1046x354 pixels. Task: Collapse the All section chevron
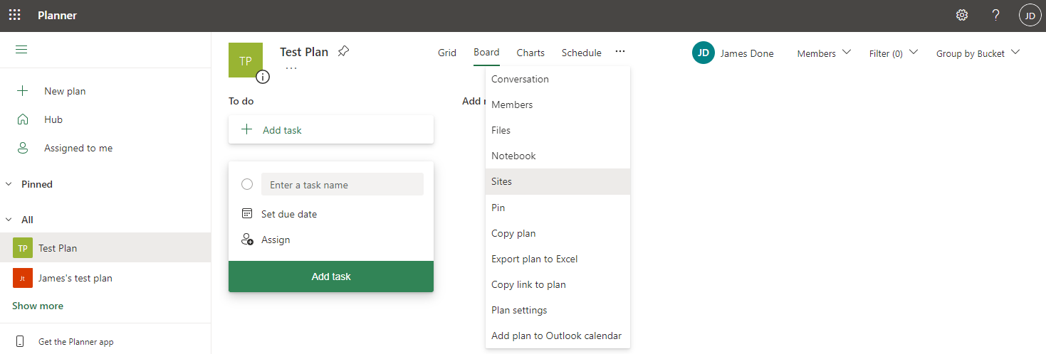9,220
